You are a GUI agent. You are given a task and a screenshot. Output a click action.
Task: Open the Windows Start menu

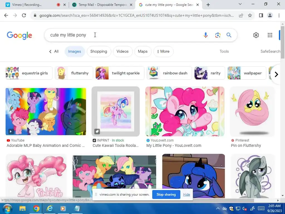(7, 208)
